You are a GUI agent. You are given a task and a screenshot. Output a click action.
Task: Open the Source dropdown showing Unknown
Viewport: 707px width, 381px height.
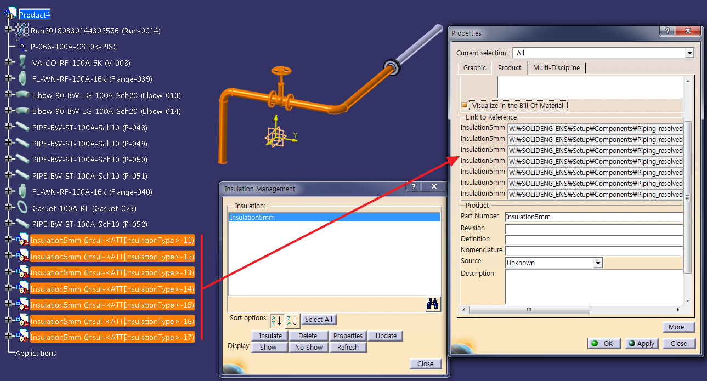click(x=597, y=263)
